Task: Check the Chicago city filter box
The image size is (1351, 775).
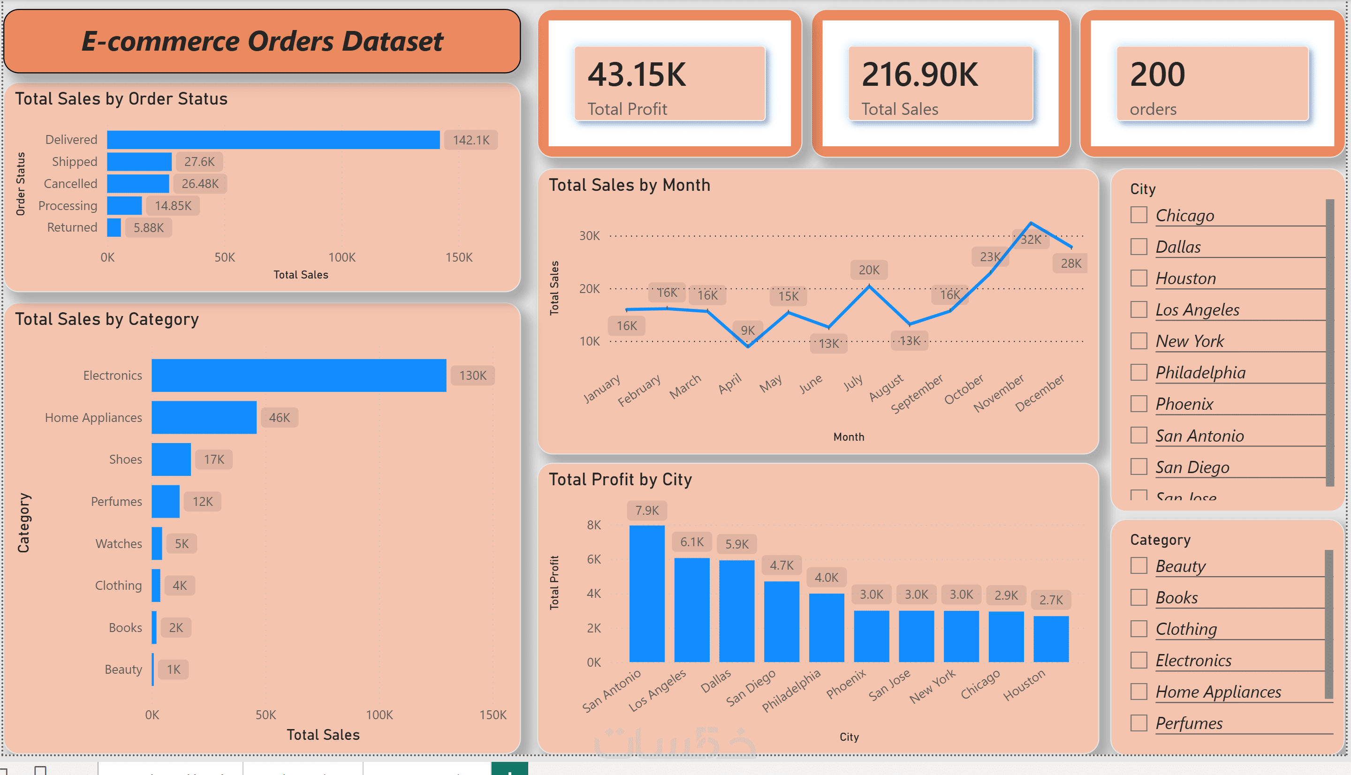Action: coord(1138,215)
